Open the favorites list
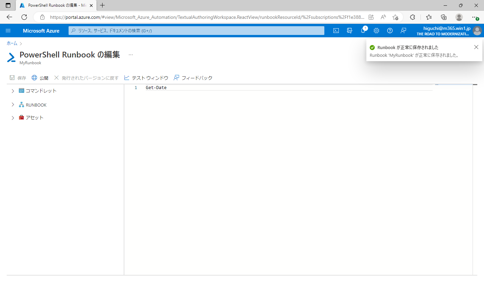Image resolution: width=484 pixels, height=289 pixels. 429,17
